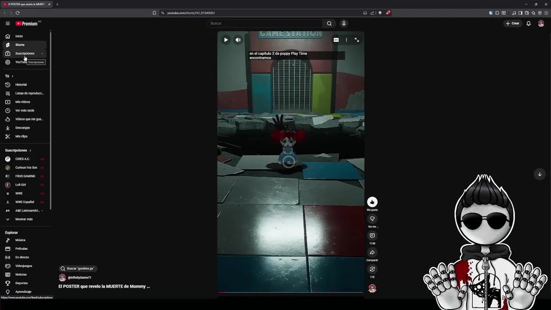Open Inicio in the sidebar
The image size is (551, 310).
25,36
